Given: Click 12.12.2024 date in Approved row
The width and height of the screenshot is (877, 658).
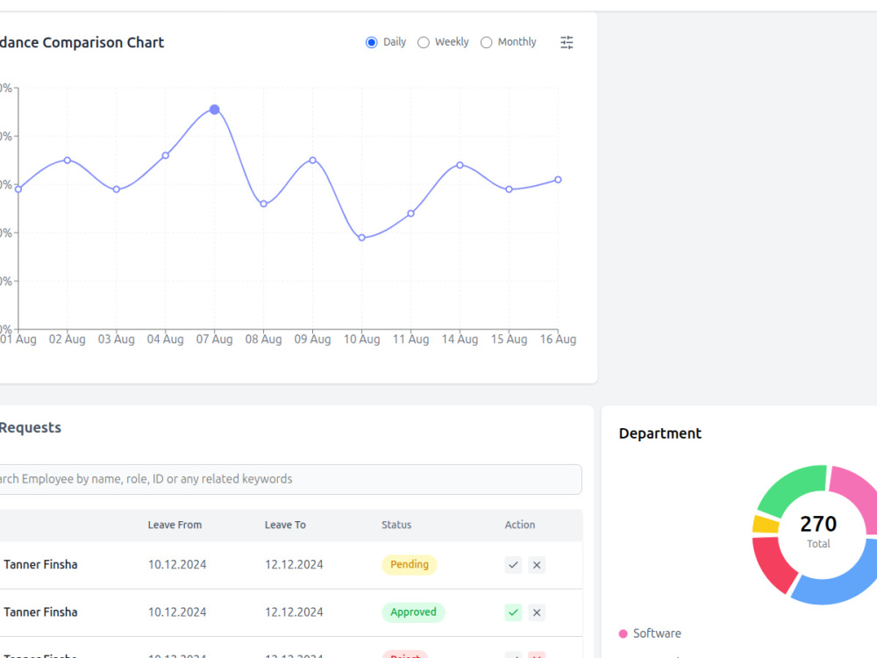Looking at the screenshot, I should point(294,612).
